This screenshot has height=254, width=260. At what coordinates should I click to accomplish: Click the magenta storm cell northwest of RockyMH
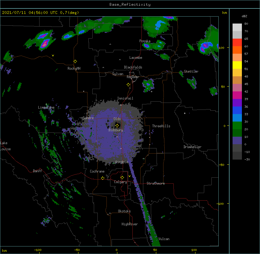pyautogui.click(x=45, y=44)
